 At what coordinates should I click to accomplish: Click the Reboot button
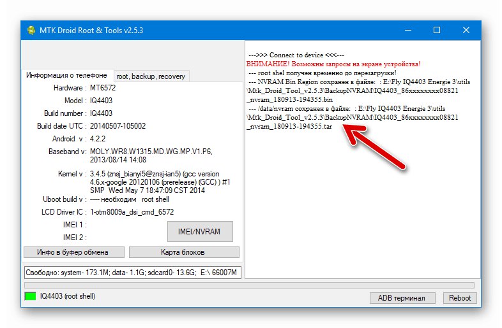click(x=460, y=297)
